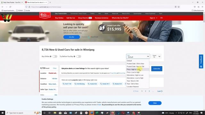Select Price: High to Low
205x115 pixels.
(x=137, y=69)
